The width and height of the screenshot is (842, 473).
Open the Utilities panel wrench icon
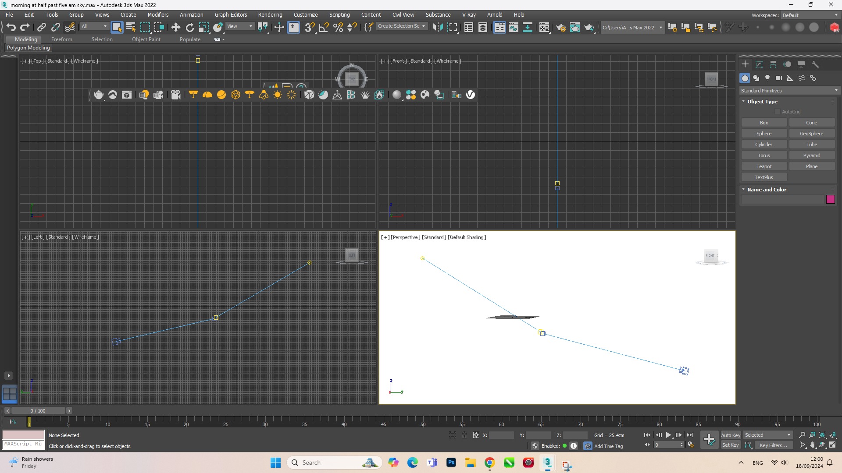[x=815, y=64]
